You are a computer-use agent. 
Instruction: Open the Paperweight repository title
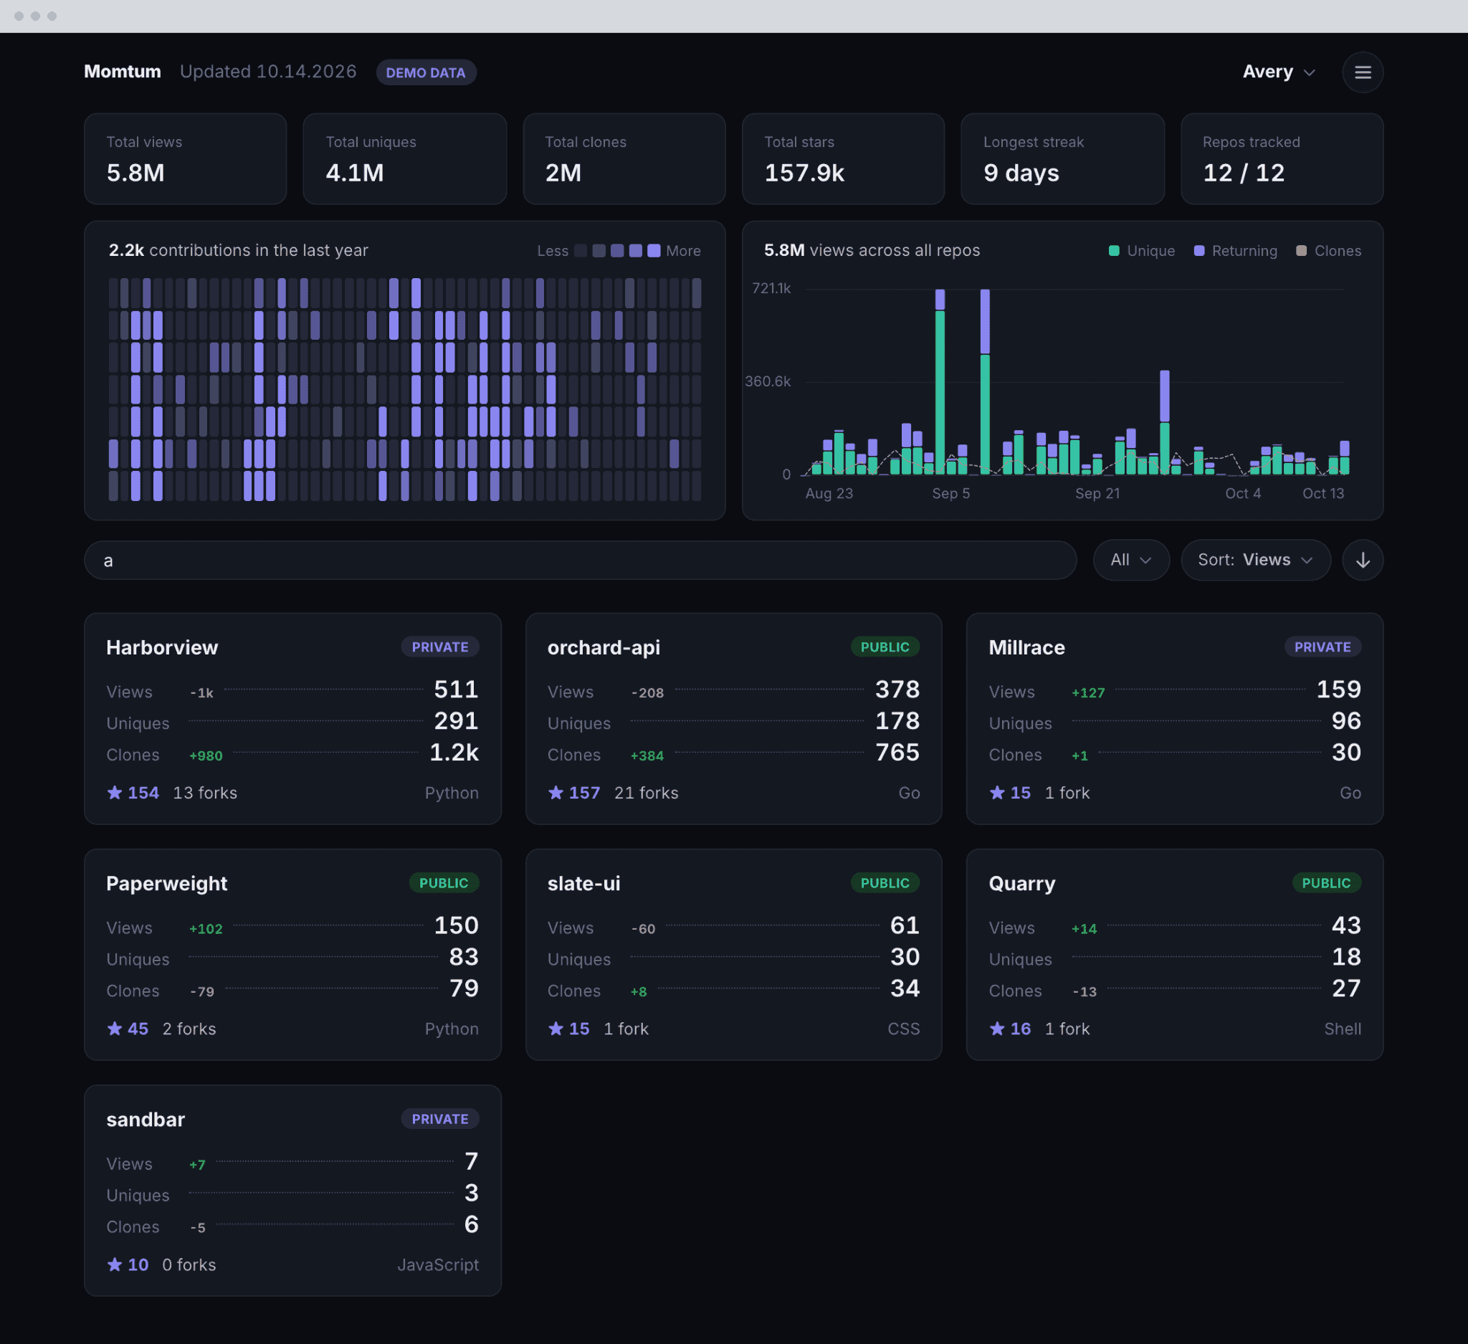(x=167, y=883)
